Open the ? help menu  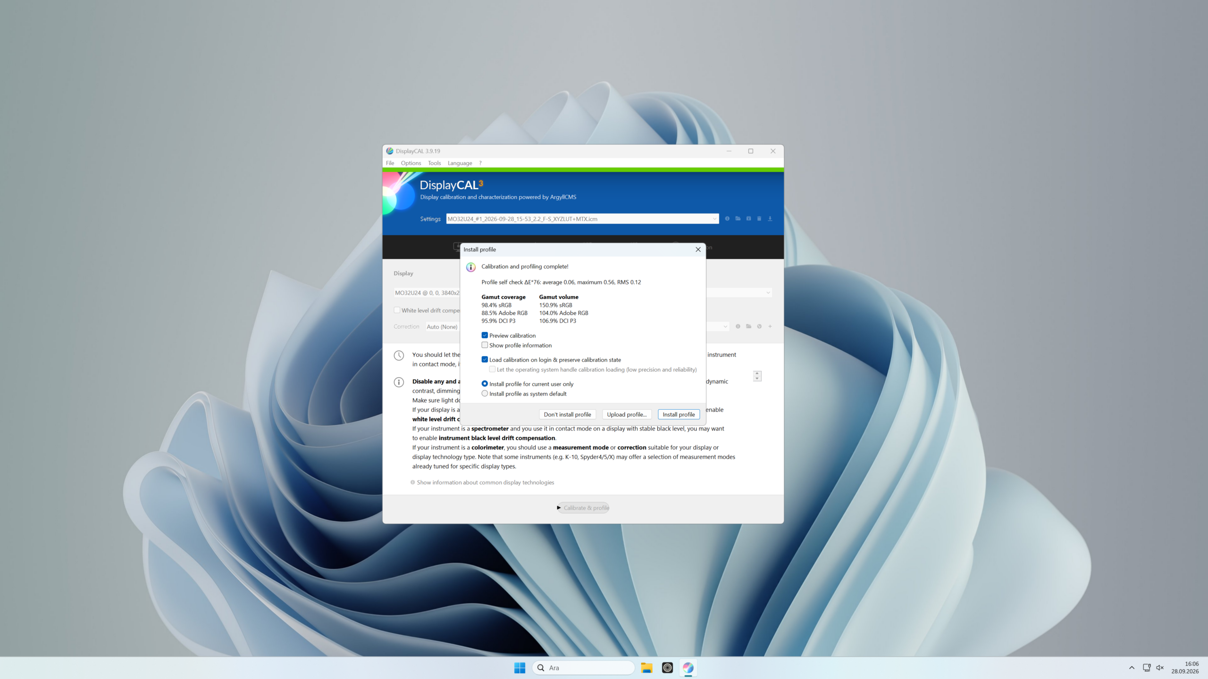[x=480, y=163]
